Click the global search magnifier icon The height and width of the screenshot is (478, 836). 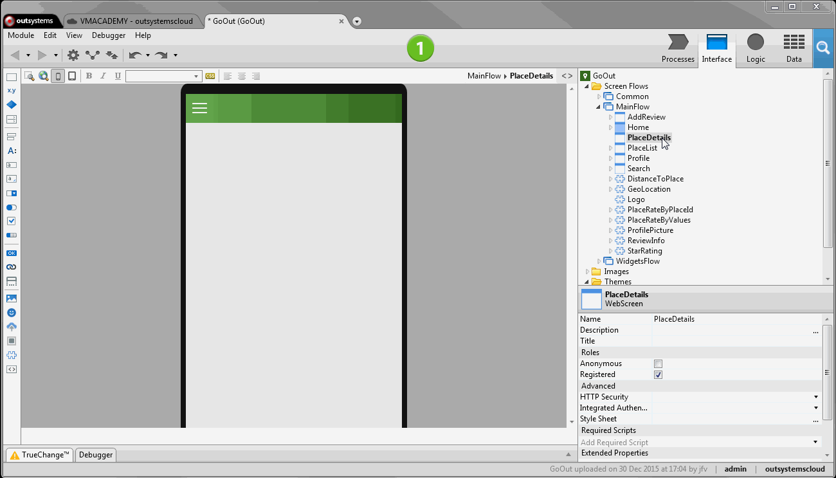[824, 48]
